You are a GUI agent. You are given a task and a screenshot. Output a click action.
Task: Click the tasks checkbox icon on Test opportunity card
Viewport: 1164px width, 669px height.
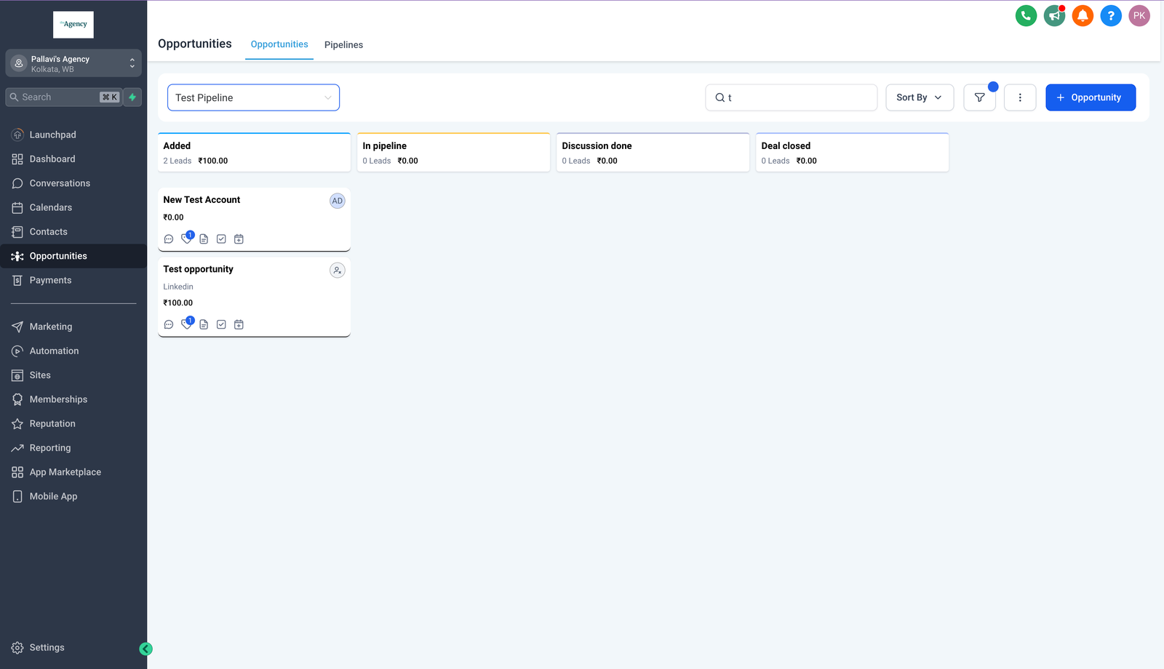[x=221, y=324]
